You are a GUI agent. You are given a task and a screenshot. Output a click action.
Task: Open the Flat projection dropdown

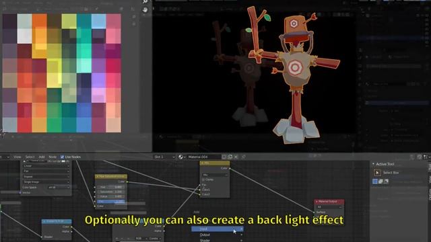tap(46, 171)
